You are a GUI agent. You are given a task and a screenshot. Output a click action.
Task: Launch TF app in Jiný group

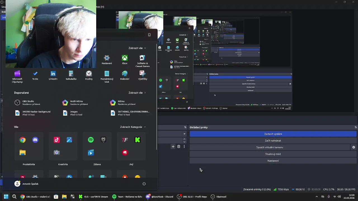click(x=125, y=140)
